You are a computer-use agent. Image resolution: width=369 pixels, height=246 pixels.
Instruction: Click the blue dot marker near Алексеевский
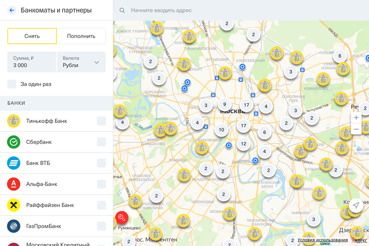(x=242, y=66)
